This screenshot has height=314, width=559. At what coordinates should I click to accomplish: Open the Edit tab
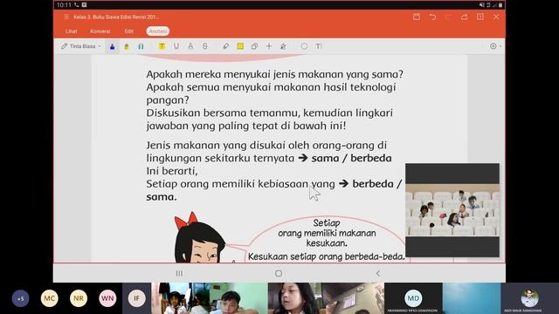point(128,31)
